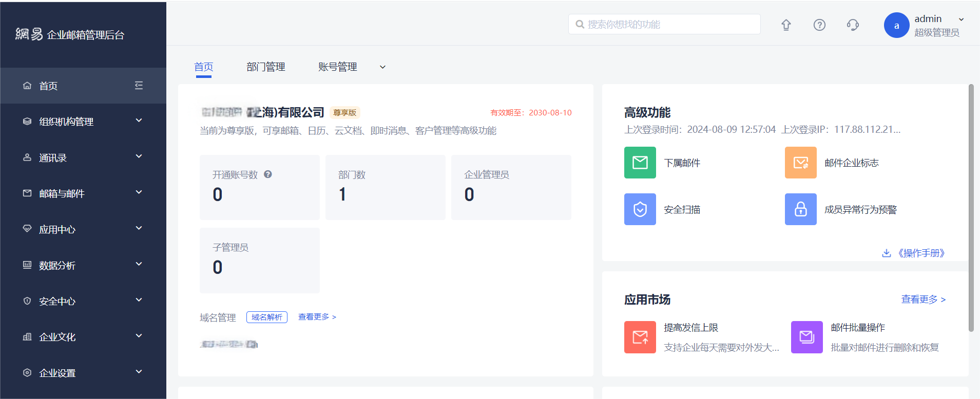Click the 开通账号数 label
980x399 pixels.
coord(235,174)
